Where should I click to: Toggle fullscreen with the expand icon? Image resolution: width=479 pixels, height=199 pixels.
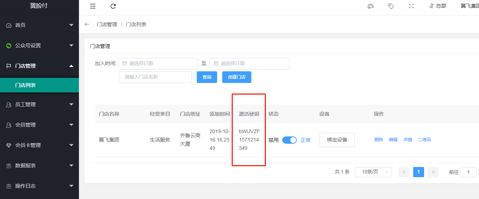tap(411, 6)
